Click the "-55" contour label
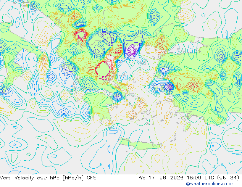 pyautogui.click(x=103, y=78)
